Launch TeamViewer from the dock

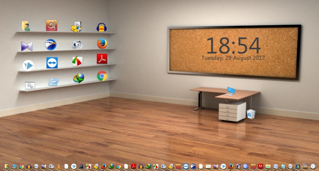point(186,166)
